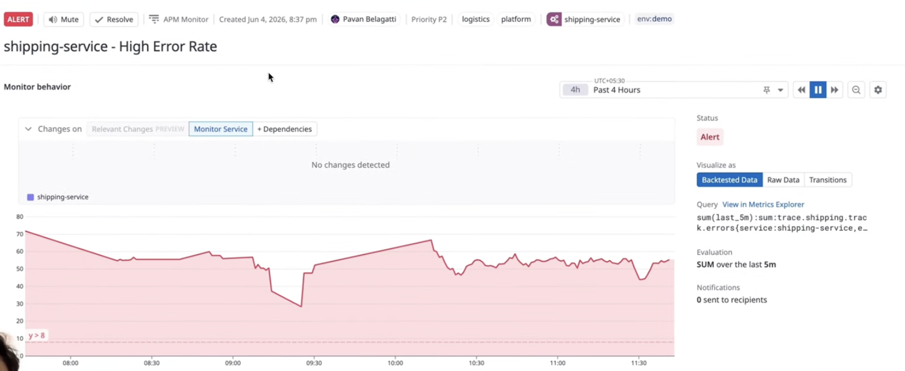The height and width of the screenshot is (371, 905).
Task: Select the Monitor Service tab
Action: point(221,129)
